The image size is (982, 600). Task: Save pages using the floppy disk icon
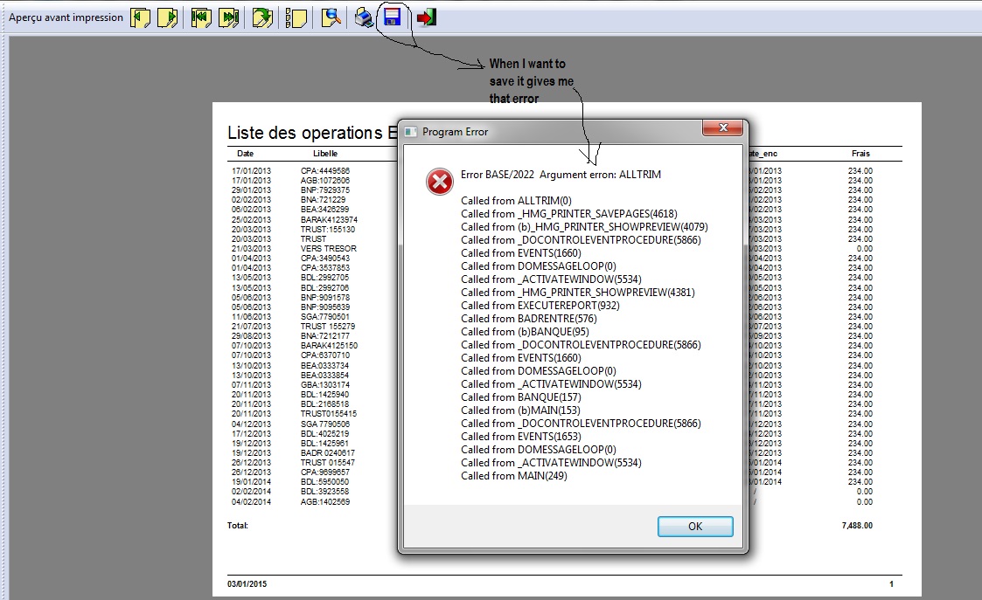pyautogui.click(x=393, y=17)
